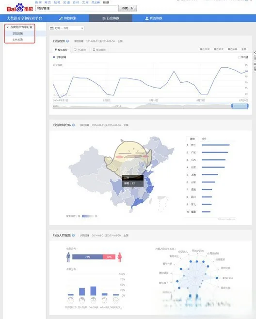This screenshot has width=256, height=319.
Task: Click the timeline range slider right handle
Action: point(248,106)
